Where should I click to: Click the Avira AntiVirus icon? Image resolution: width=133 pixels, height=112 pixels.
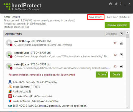[x=10, y=96]
